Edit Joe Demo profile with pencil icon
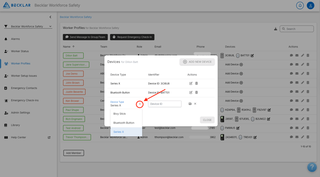This screenshot has height=177, width=320. pyautogui.click(x=302, y=74)
